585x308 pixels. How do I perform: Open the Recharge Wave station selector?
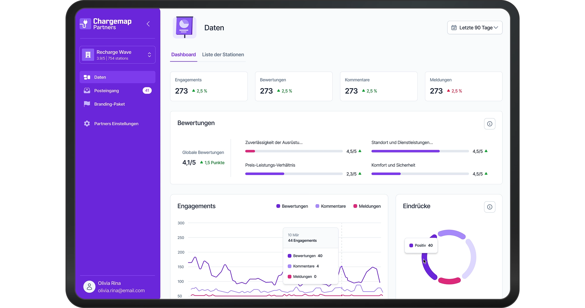point(117,55)
